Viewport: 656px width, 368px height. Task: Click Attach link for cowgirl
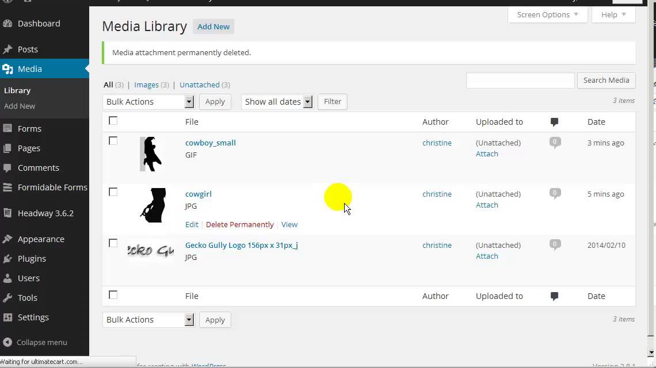tap(487, 205)
